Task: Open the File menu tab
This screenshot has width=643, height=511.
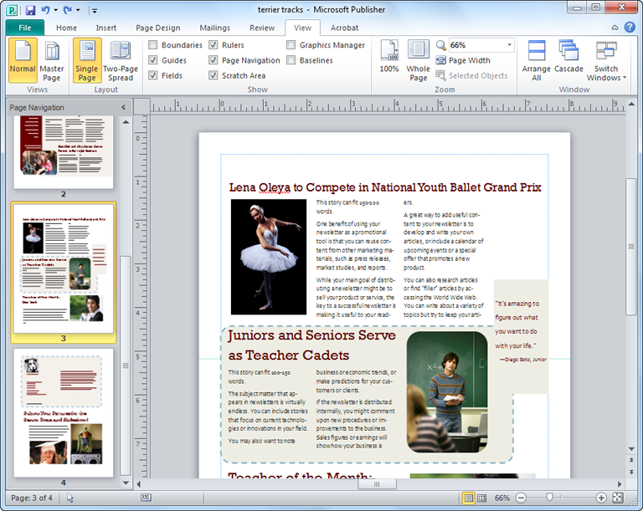Action: 24,28
